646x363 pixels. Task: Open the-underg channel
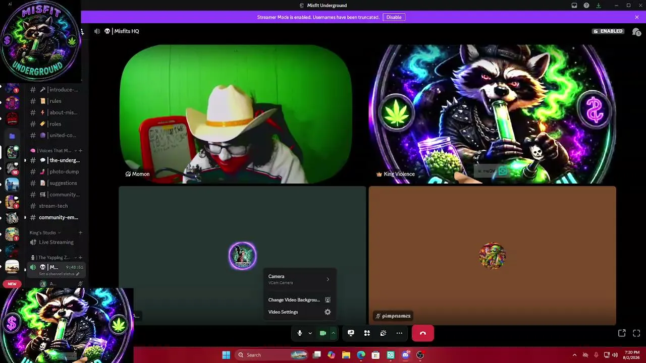pos(57,160)
